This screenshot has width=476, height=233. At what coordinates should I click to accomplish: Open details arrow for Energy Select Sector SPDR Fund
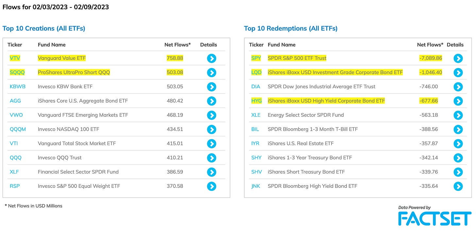[x=458, y=115]
